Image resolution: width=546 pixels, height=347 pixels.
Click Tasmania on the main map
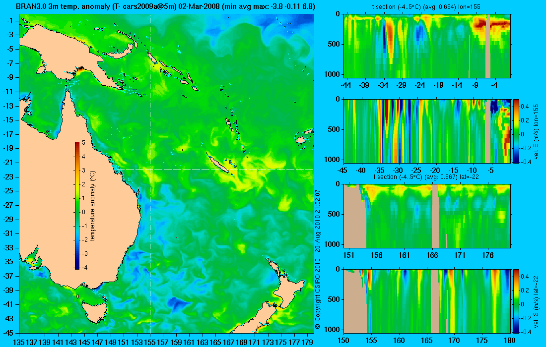pos(94,312)
